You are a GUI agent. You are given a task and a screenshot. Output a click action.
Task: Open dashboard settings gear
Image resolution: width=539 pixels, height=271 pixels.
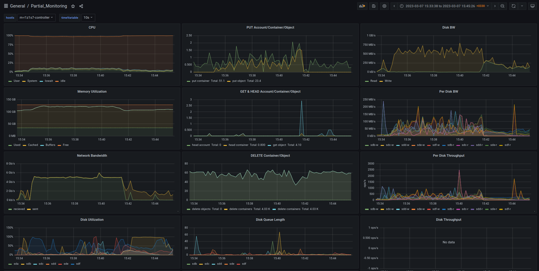pos(384,6)
